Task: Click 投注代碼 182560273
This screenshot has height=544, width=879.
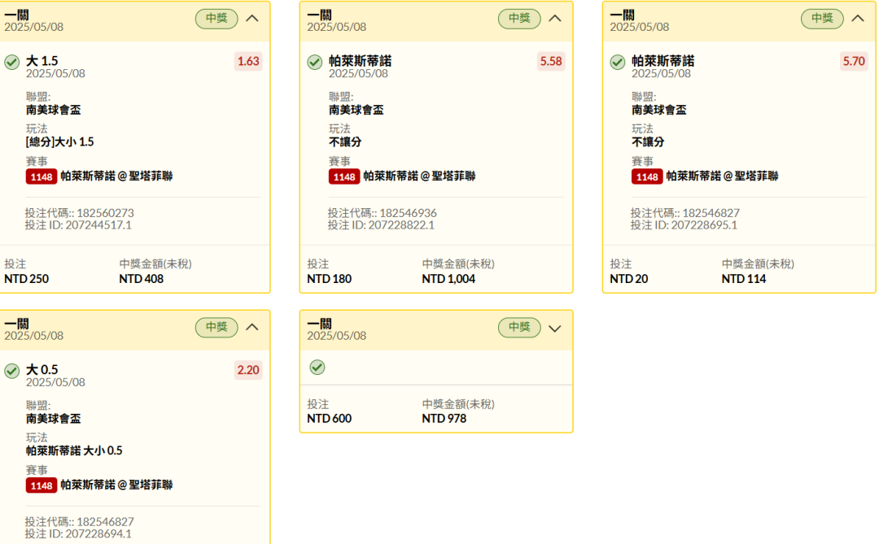Action: point(80,213)
